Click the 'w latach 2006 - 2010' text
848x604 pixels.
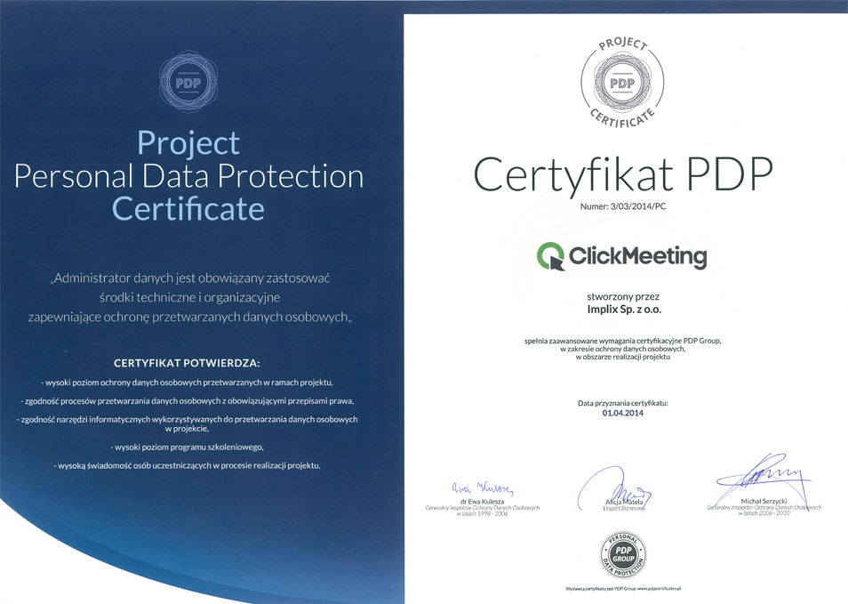[764, 513]
